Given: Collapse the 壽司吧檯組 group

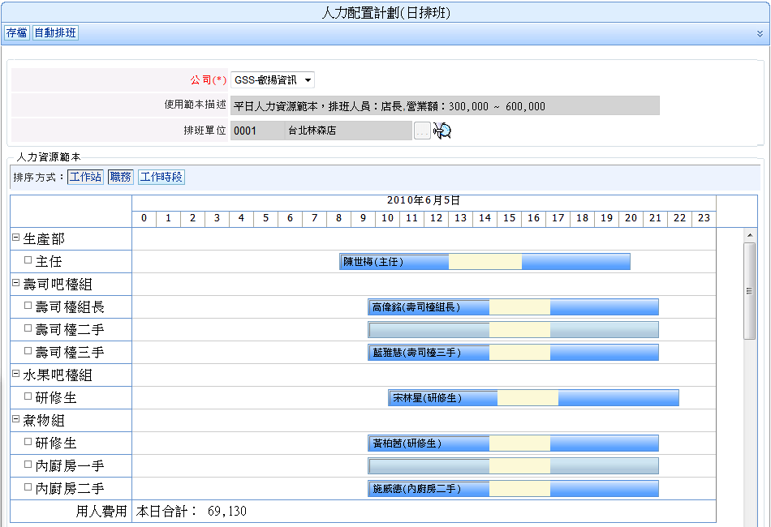Looking at the screenshot, I should coord(15,284).
